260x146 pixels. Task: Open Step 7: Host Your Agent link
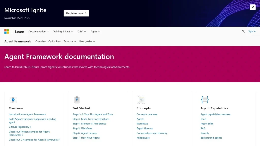(86, 138)
